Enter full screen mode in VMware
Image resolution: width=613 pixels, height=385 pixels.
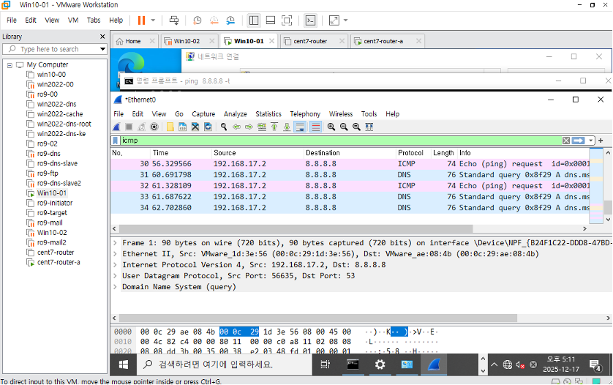[x=287, y=20]
